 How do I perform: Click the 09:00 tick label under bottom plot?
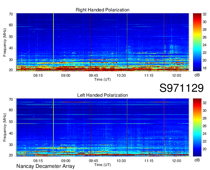pos(65,161)
